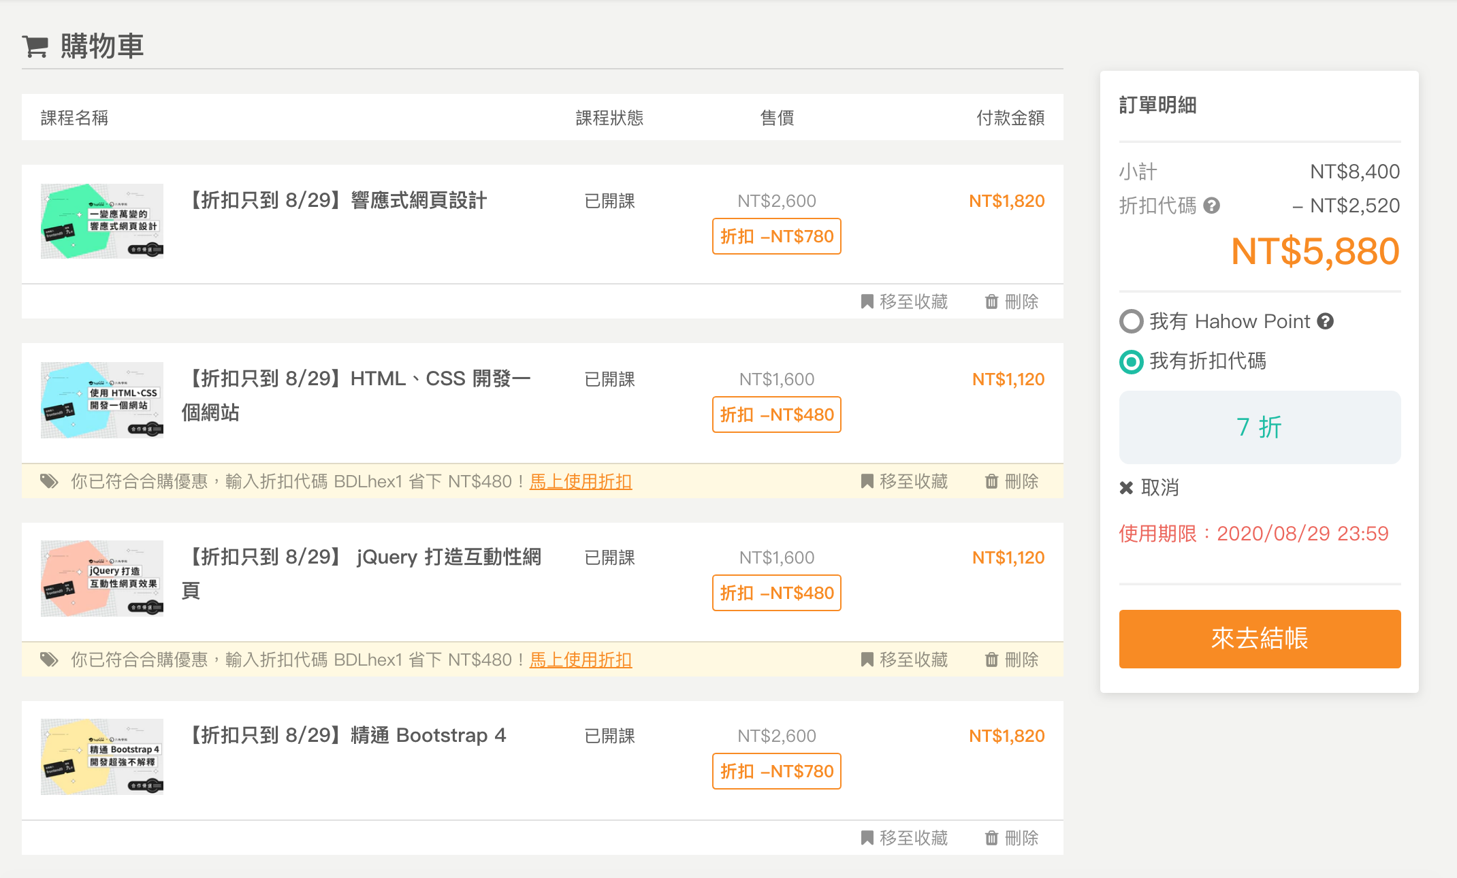Click trash icon for Bootstrap 4 course
Screen dimensions: 1457x878
pos(991,838)
